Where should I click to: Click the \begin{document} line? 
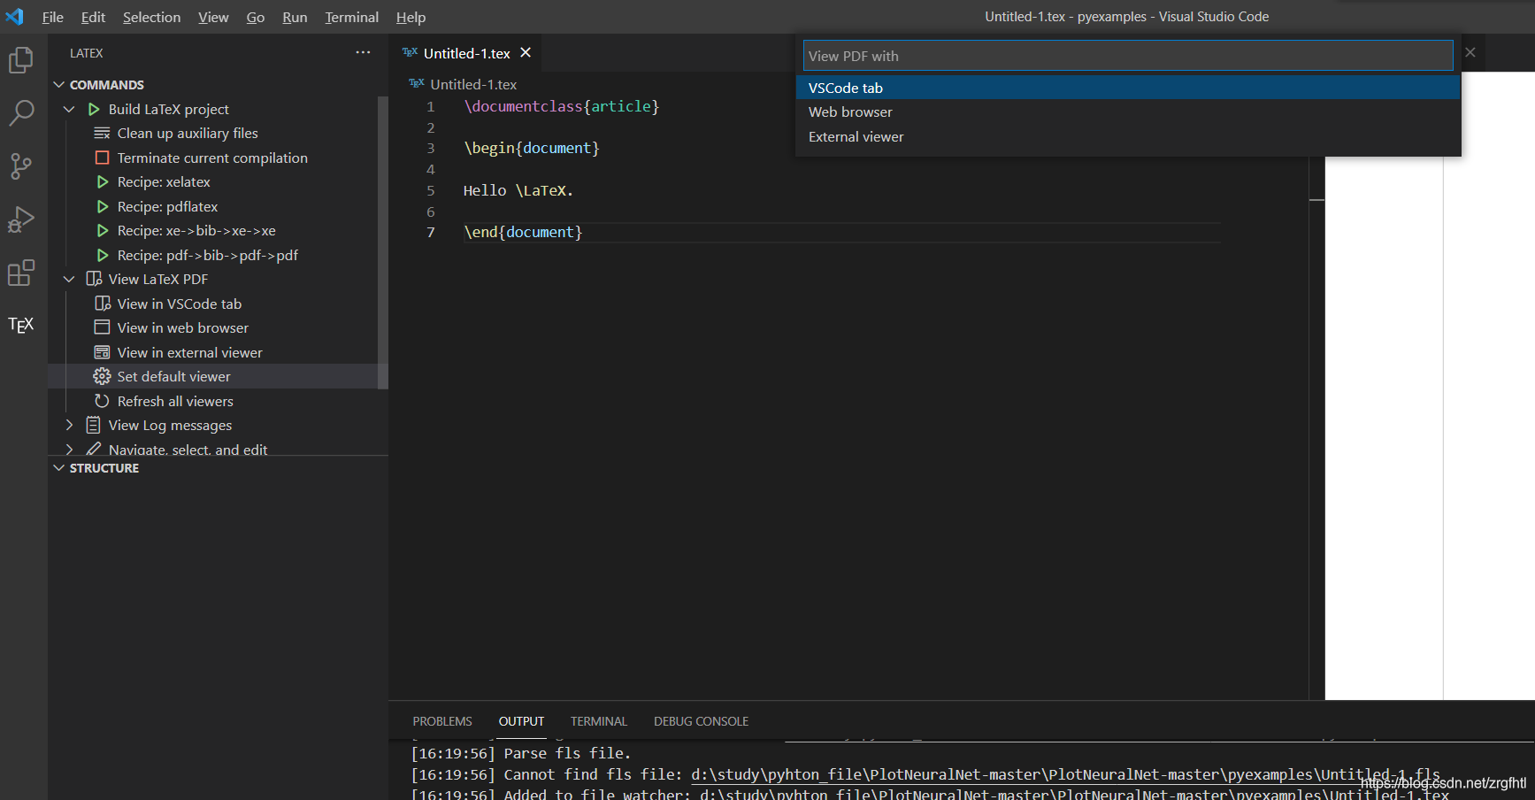tap(532, 148)
